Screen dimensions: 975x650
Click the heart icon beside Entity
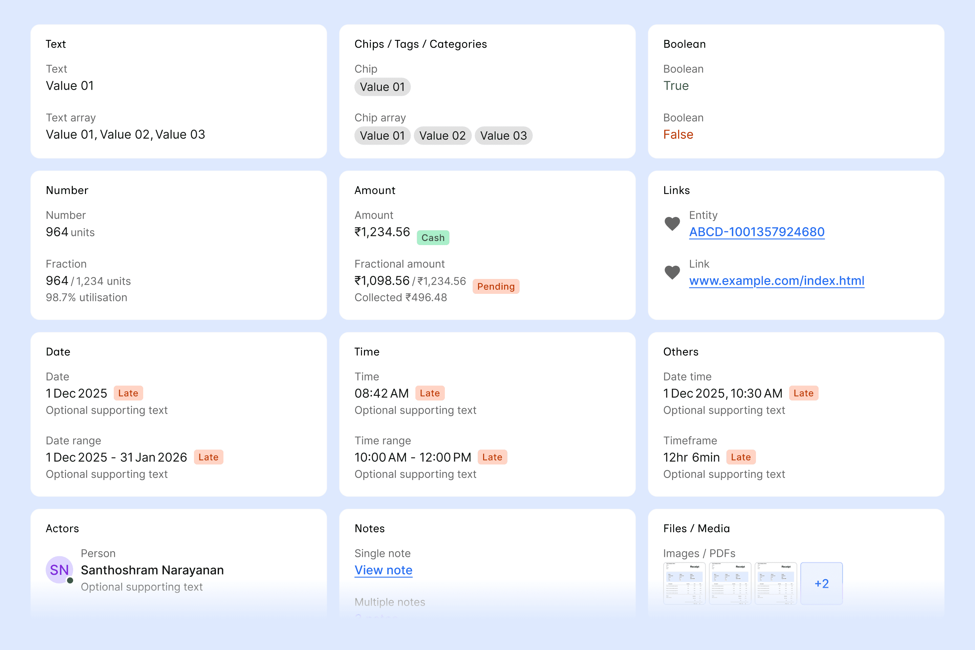click(672, 224)
